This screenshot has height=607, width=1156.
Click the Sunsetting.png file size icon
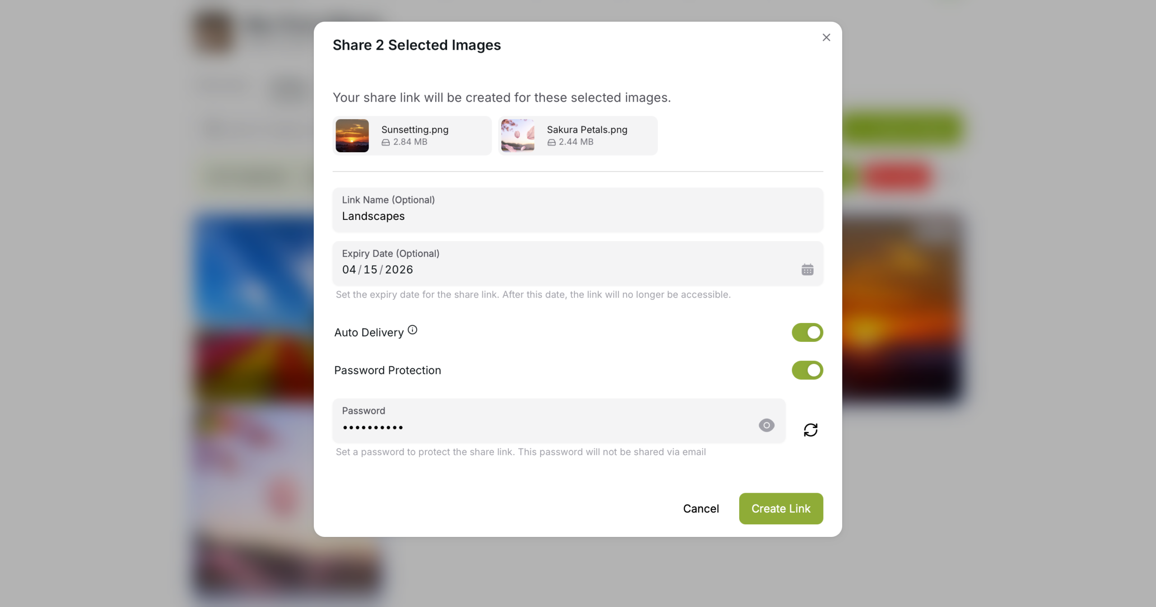[x=386, y=142]
